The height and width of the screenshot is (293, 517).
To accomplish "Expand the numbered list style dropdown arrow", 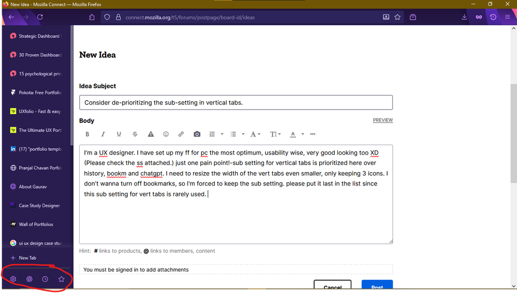I will click(222, 134).
